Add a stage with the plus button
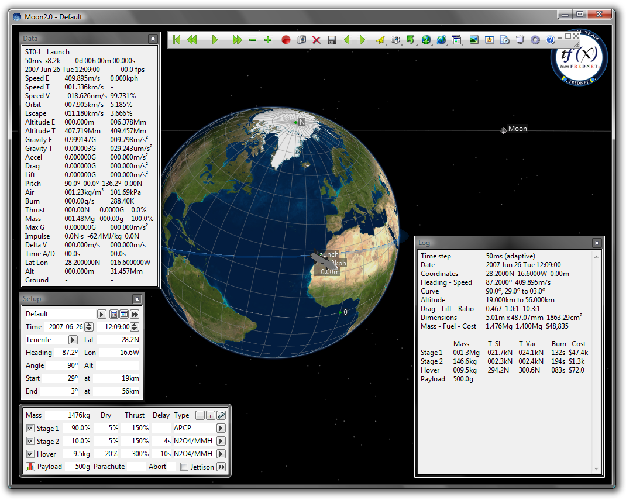The width and height of the screenshot is (626, 500). click(x=211, y=415)
